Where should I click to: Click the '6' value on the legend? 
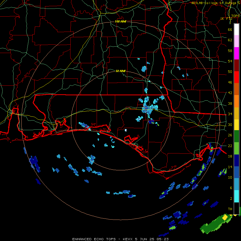231,188
